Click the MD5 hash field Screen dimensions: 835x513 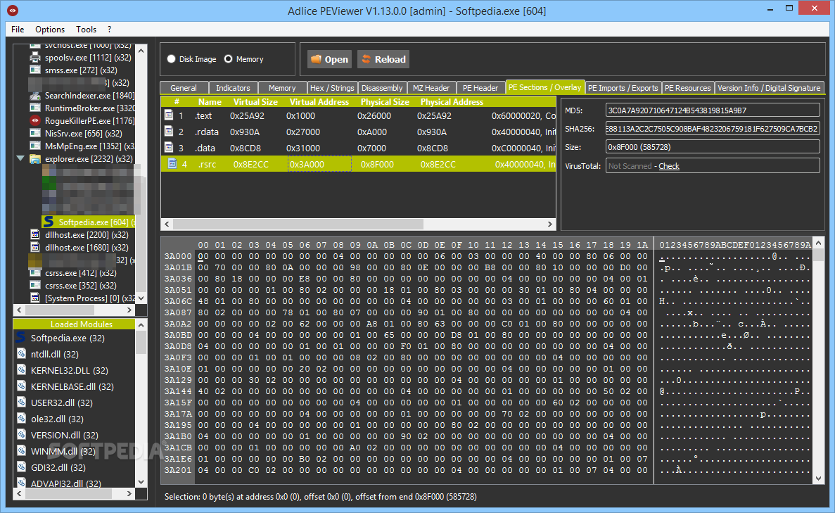point(713,110)
